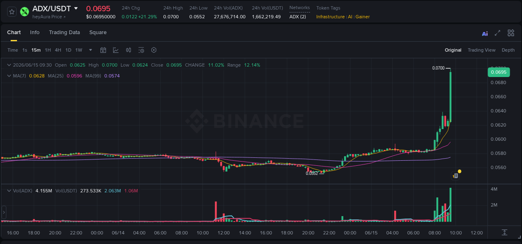This screenshot has height=244, width=522.
Task: Open the Ai assistant button
Action: click(485, 33)
